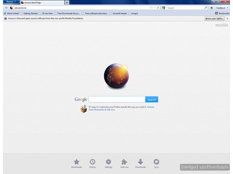Focus the about:home address bar
This screenshot has height=174, width=233.
click(82, 8)
